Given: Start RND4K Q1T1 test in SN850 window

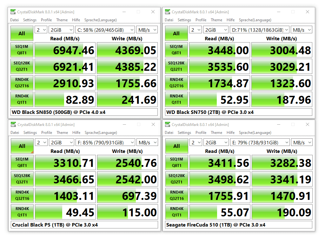Looking at the screenshot, I should click(x=22, y=99).
